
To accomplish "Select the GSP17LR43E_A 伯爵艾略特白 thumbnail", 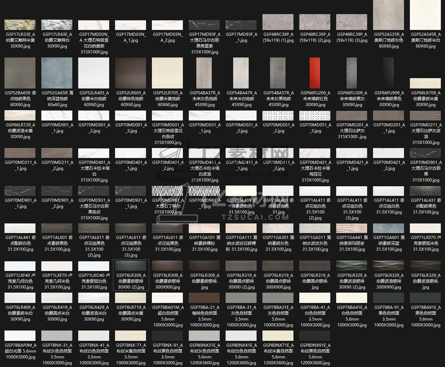I will (x=57, y=25).
